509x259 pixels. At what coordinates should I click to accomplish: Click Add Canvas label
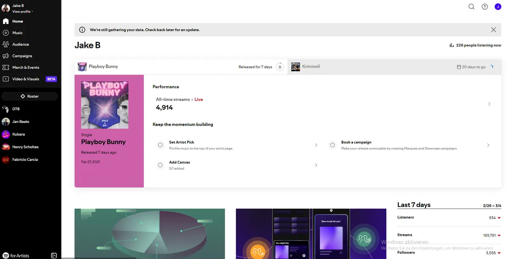(x=179, y=162)
